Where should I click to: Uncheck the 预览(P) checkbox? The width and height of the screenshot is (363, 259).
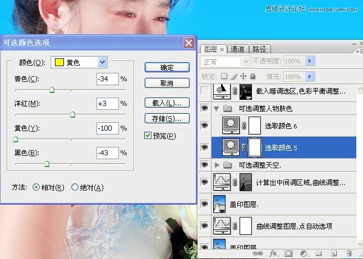[148, 135]
